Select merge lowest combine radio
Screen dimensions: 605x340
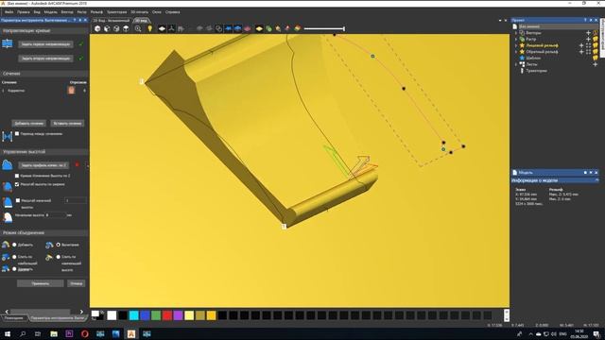point(59,257)
